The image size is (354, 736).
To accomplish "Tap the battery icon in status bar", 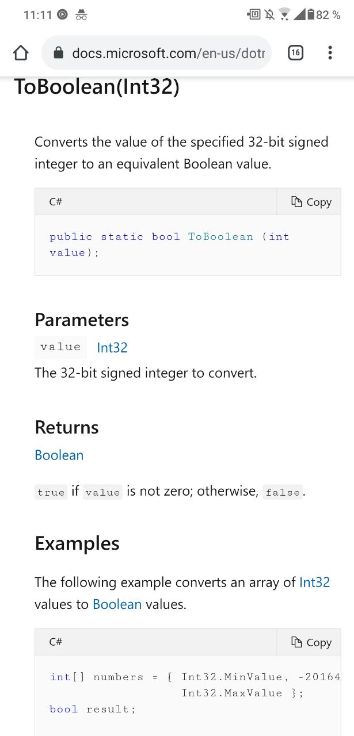I will 311,15.
